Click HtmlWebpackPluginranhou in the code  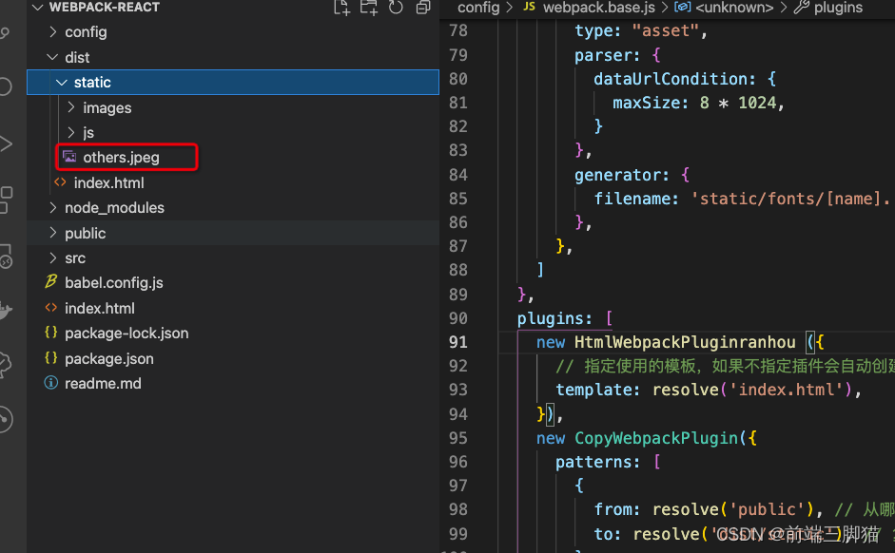pyautogui.click(x=685, y=342)
